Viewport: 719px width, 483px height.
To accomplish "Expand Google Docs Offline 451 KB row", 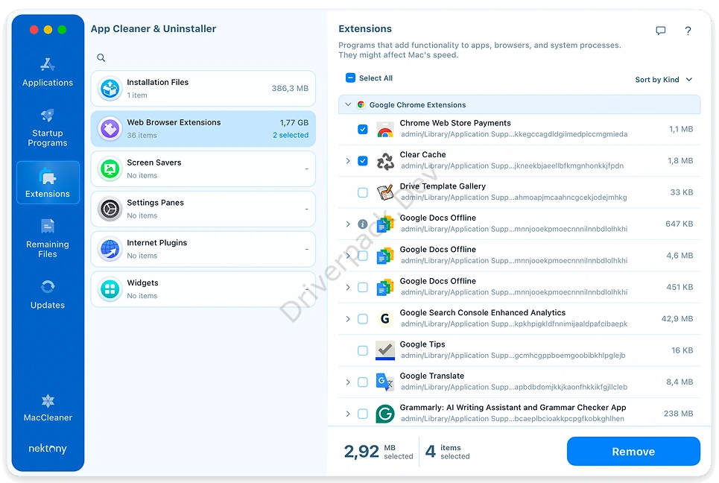I will coord(348,287).
